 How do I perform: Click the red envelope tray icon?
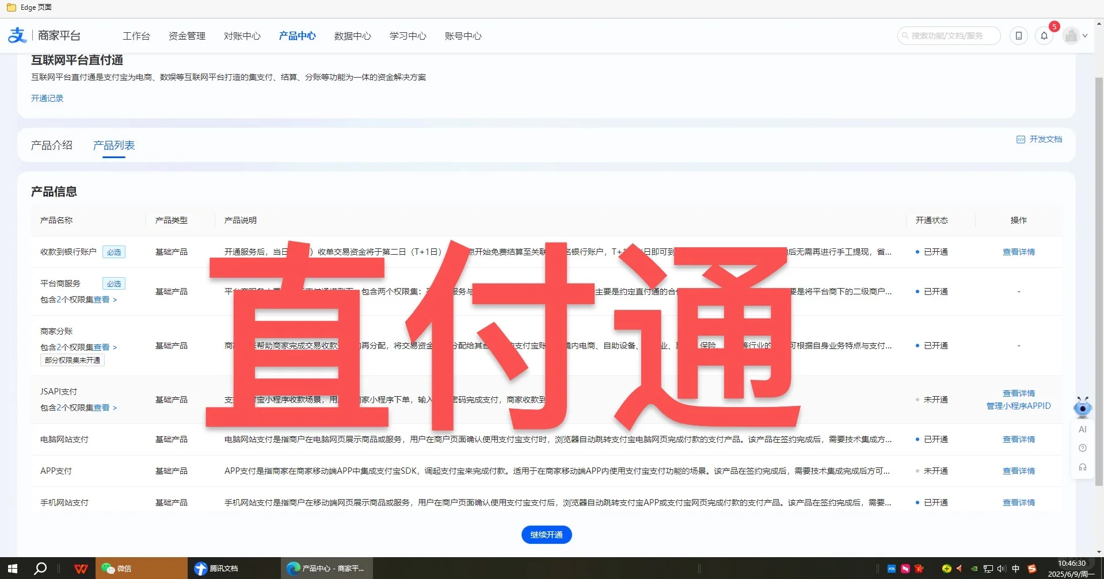[x=919, y=569]
